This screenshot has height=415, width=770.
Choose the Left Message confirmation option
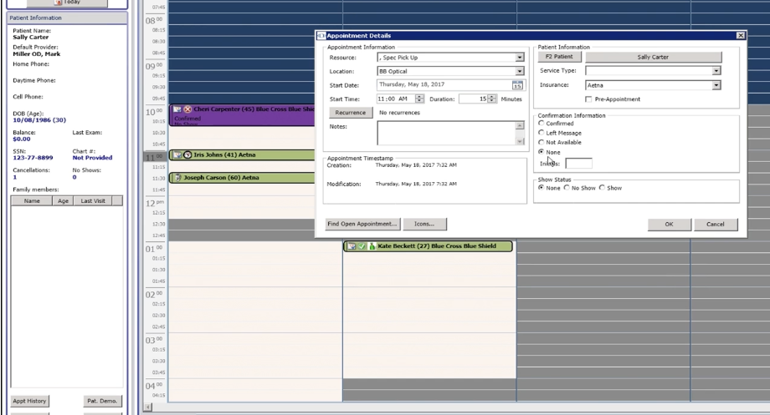pyautogui.click(x=542, y=133)
